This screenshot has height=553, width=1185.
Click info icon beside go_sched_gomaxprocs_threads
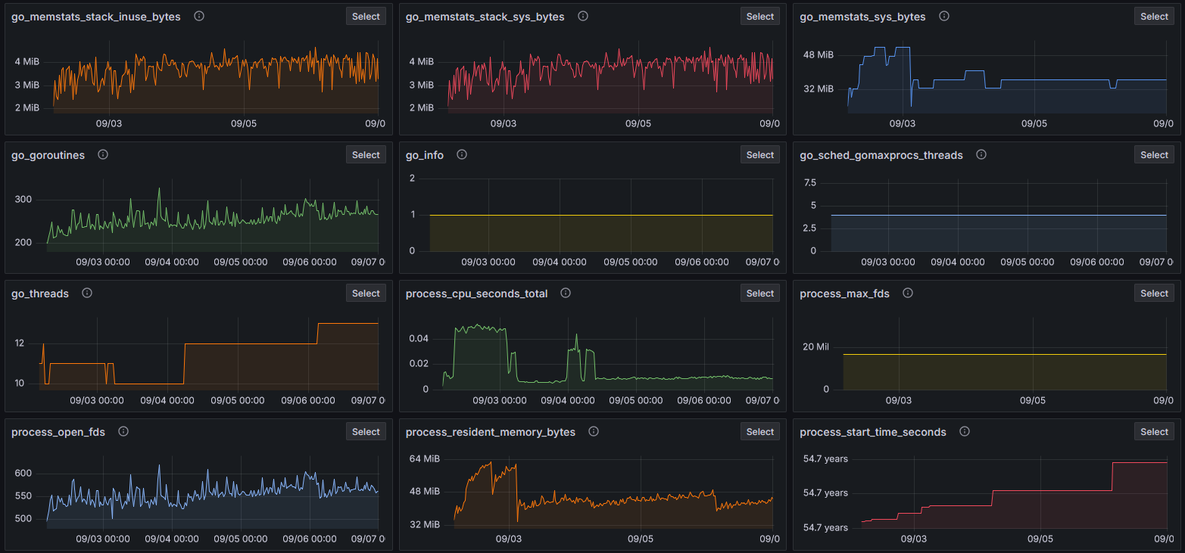981,154
